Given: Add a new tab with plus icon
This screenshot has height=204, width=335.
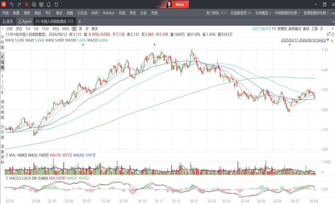Looking at the screenshot, I should point(80,22).
